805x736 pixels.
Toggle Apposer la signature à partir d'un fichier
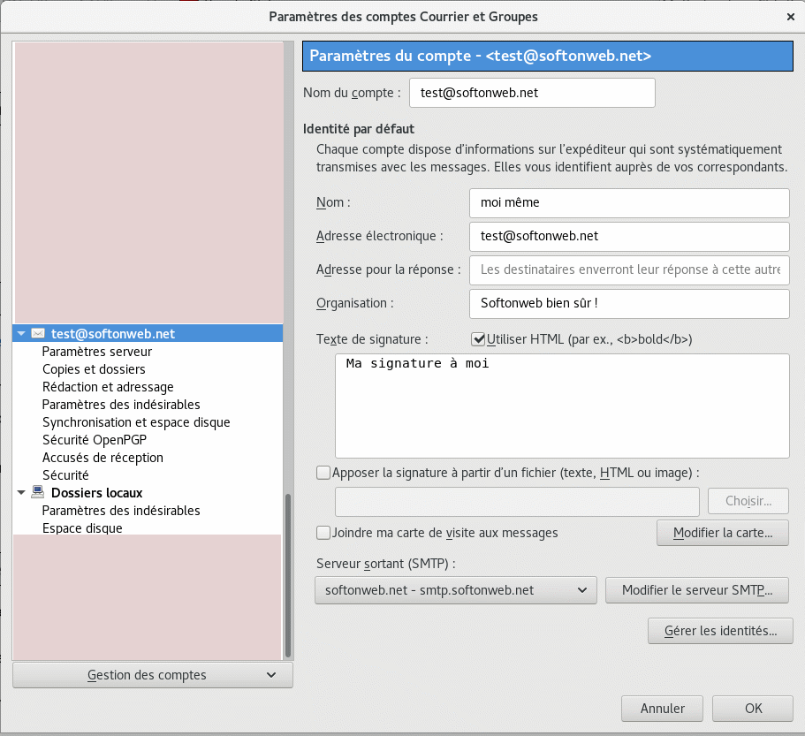[323, 473]
